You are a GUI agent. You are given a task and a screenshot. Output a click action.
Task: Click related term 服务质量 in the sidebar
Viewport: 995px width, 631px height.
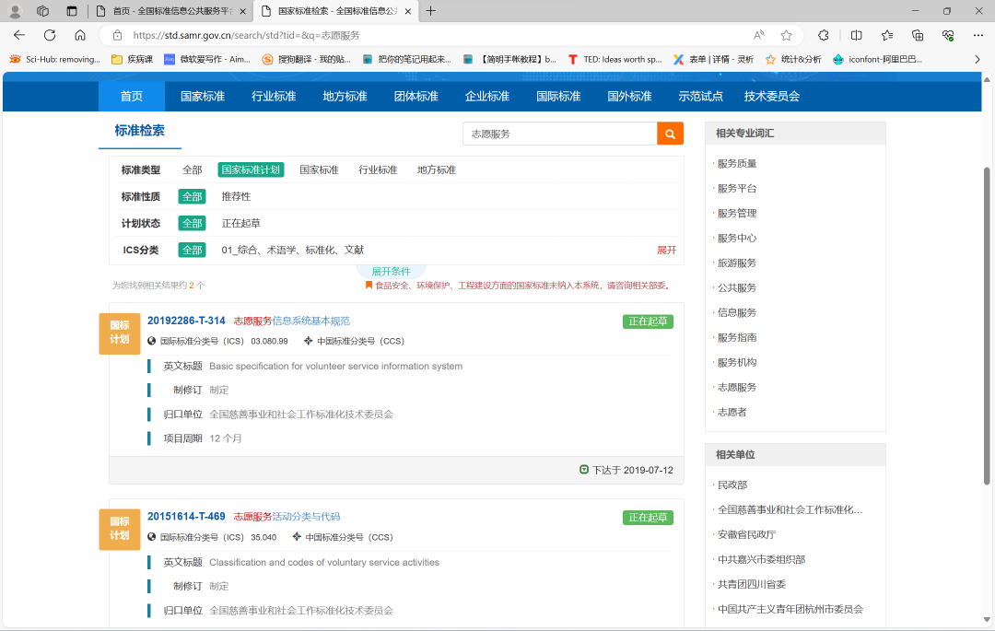(x=737, y=164)
